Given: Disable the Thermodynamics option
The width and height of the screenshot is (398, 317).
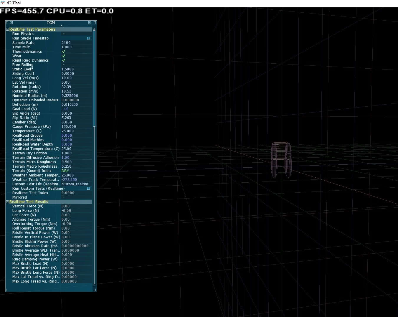Looking at the screenshot, I should coord(64,51).
